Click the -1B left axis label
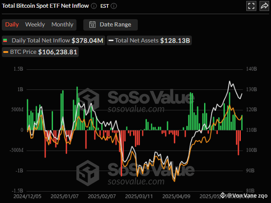The height and width of the screenshot is (203, 271). pos(19,171)
